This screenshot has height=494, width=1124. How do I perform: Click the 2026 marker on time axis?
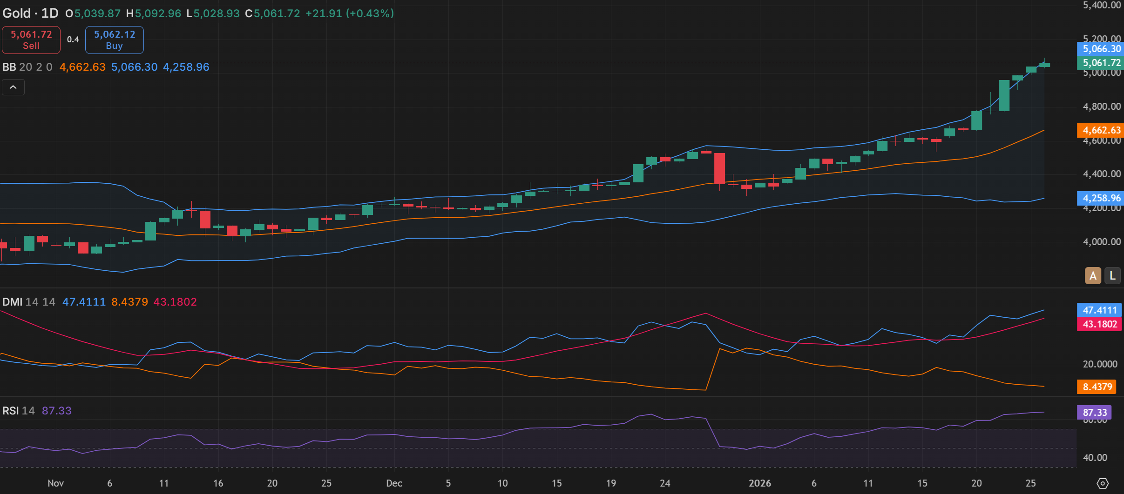pos(759,483)
